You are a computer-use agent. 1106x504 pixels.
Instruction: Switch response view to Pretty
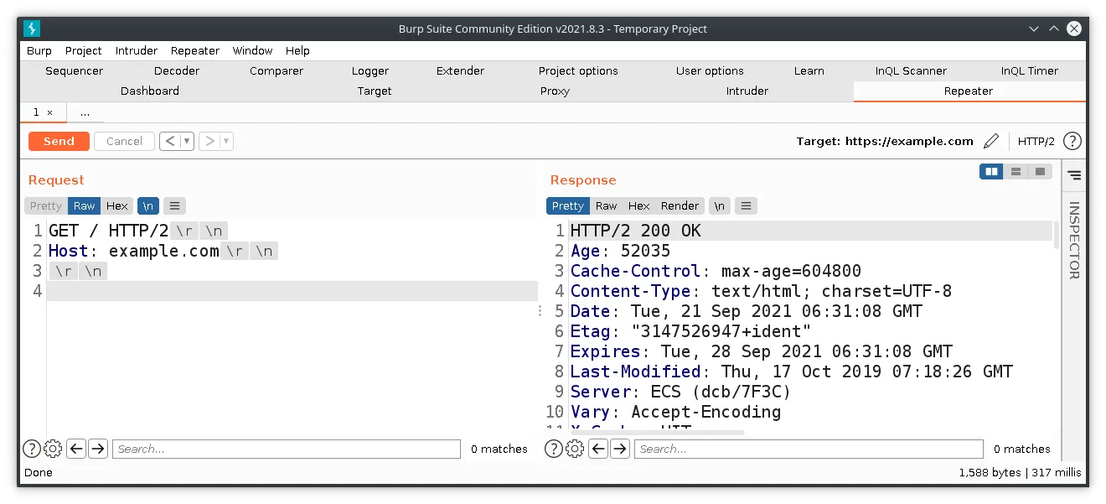[x=568, y=205]
